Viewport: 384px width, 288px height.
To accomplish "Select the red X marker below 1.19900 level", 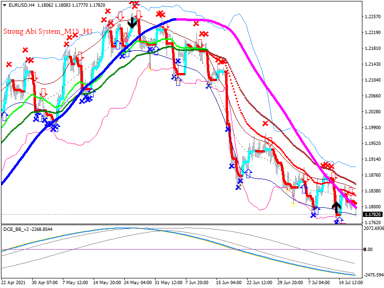I will 265,124.
